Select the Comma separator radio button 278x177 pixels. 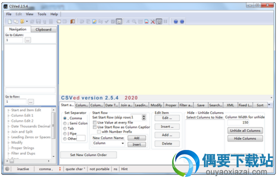click(65, 118)
